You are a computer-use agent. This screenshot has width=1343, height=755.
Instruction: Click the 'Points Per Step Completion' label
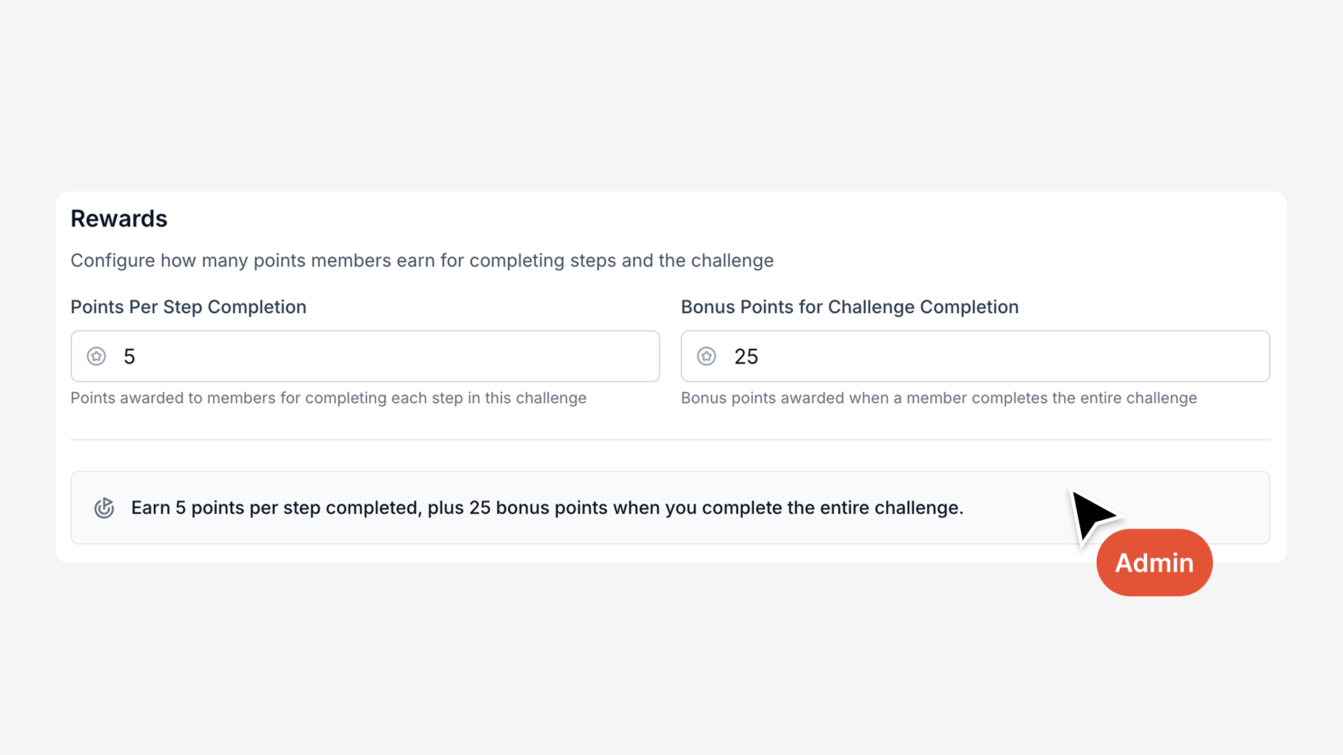coord(188,307)
